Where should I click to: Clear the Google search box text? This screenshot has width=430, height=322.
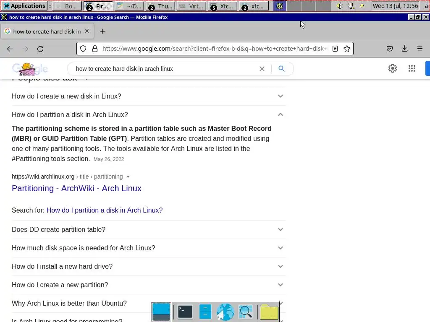pos(262,69)
